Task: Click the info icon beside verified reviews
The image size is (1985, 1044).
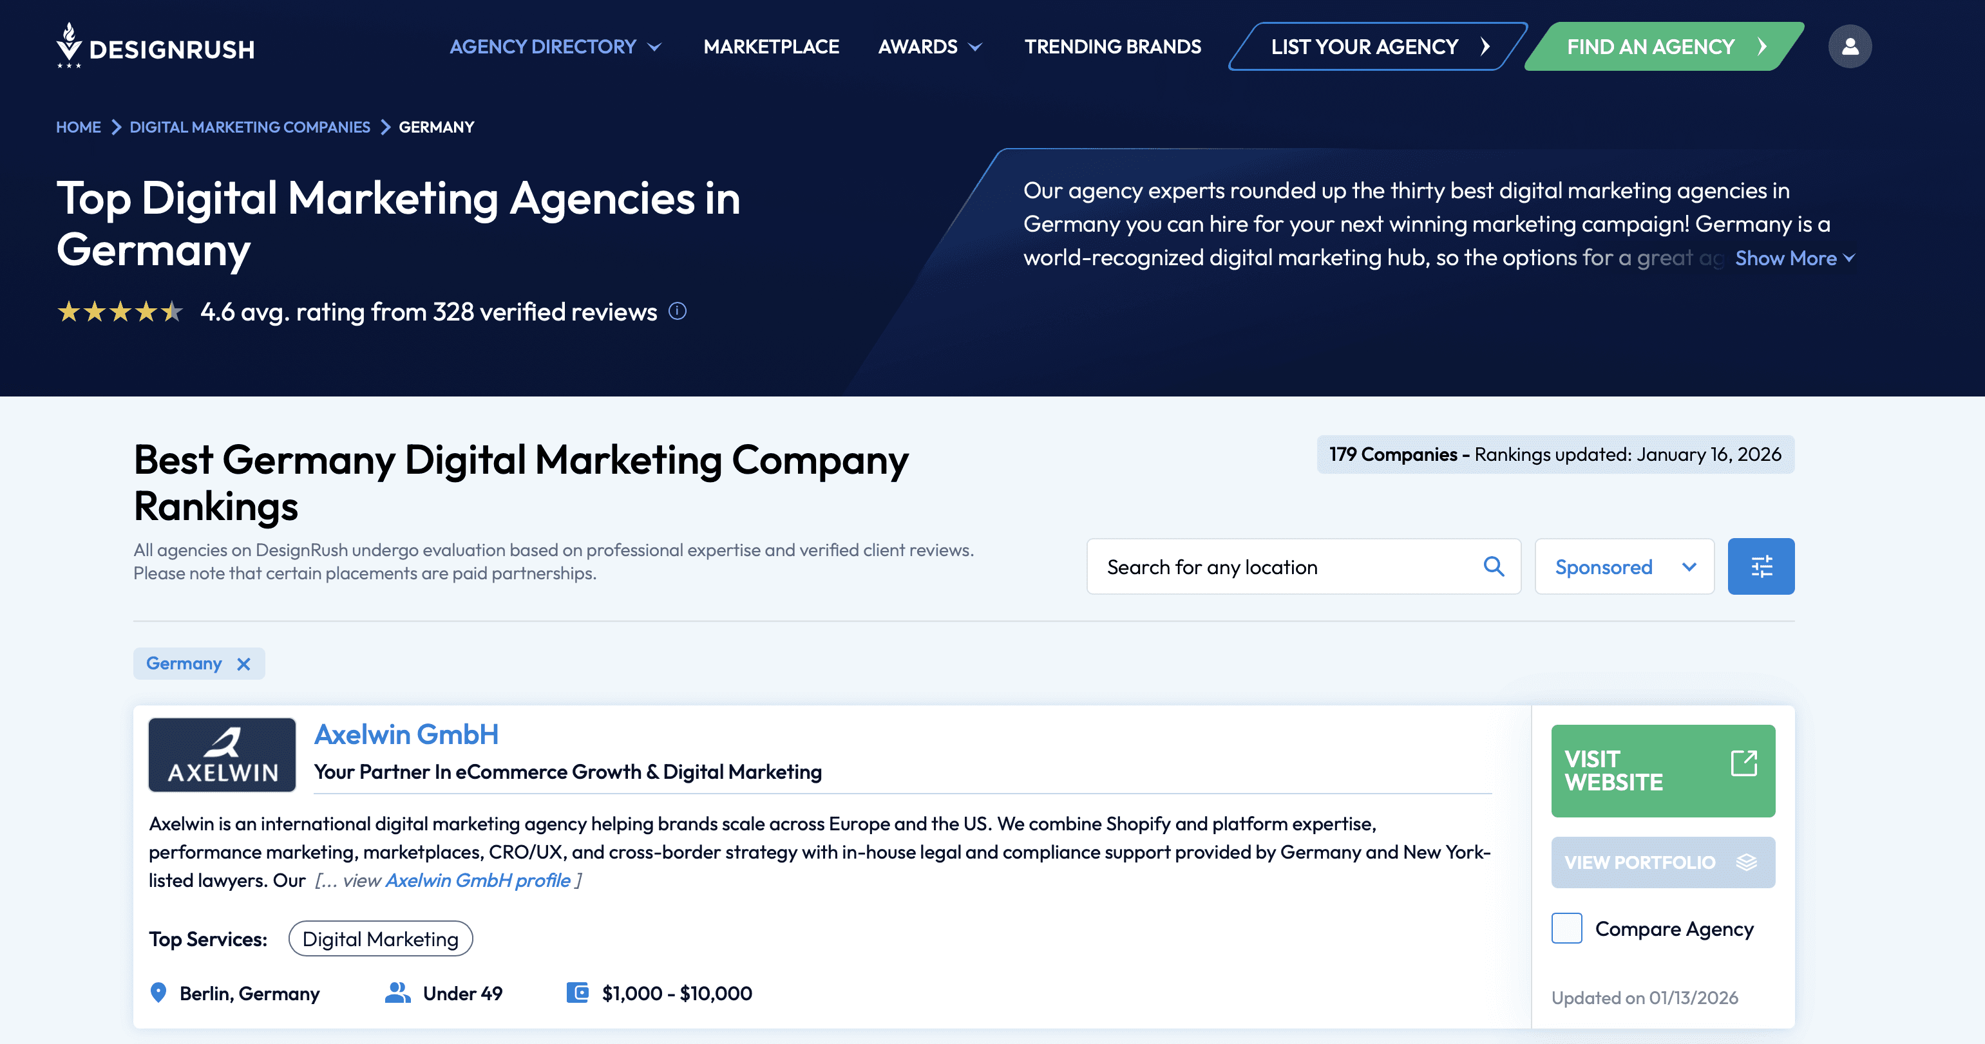Action: click(678, 312)
